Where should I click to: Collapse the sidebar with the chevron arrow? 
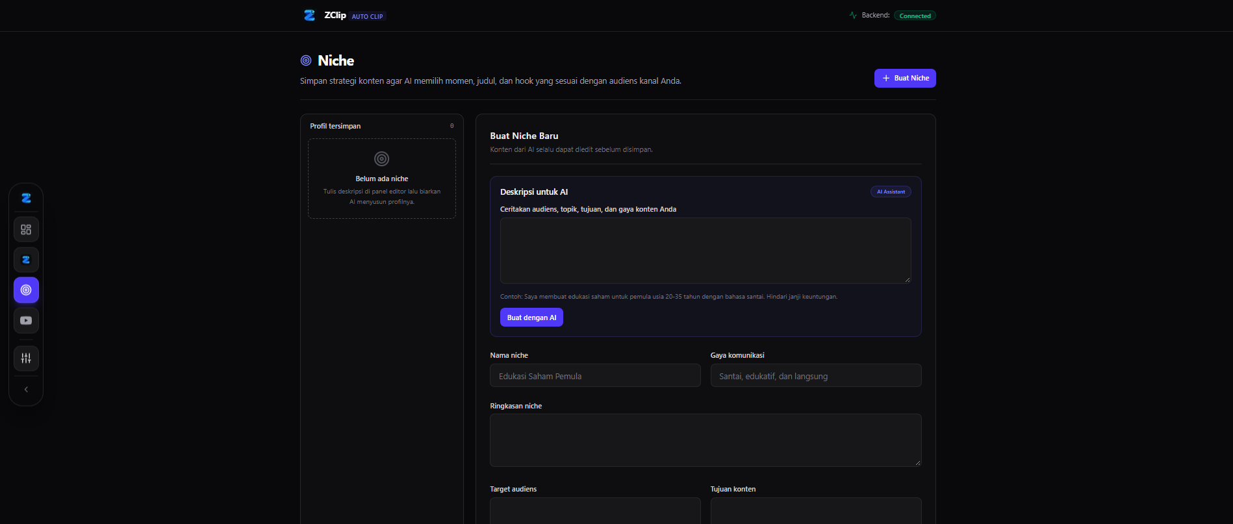click(x=26, y=390)
